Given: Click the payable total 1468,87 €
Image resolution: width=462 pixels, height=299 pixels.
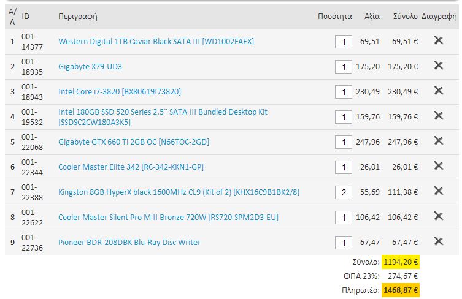Looking at the screenshot, I should coord(401,290).
